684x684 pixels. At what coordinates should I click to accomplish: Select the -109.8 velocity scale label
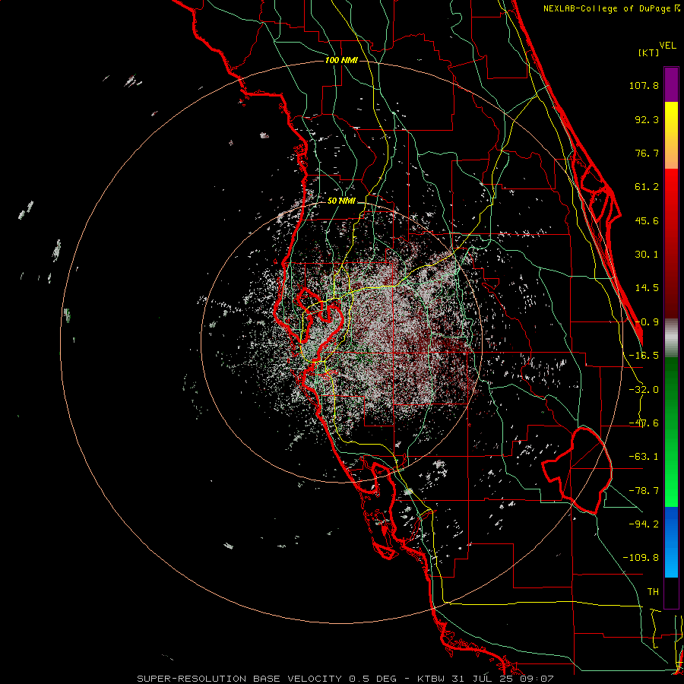pos(641,558)
